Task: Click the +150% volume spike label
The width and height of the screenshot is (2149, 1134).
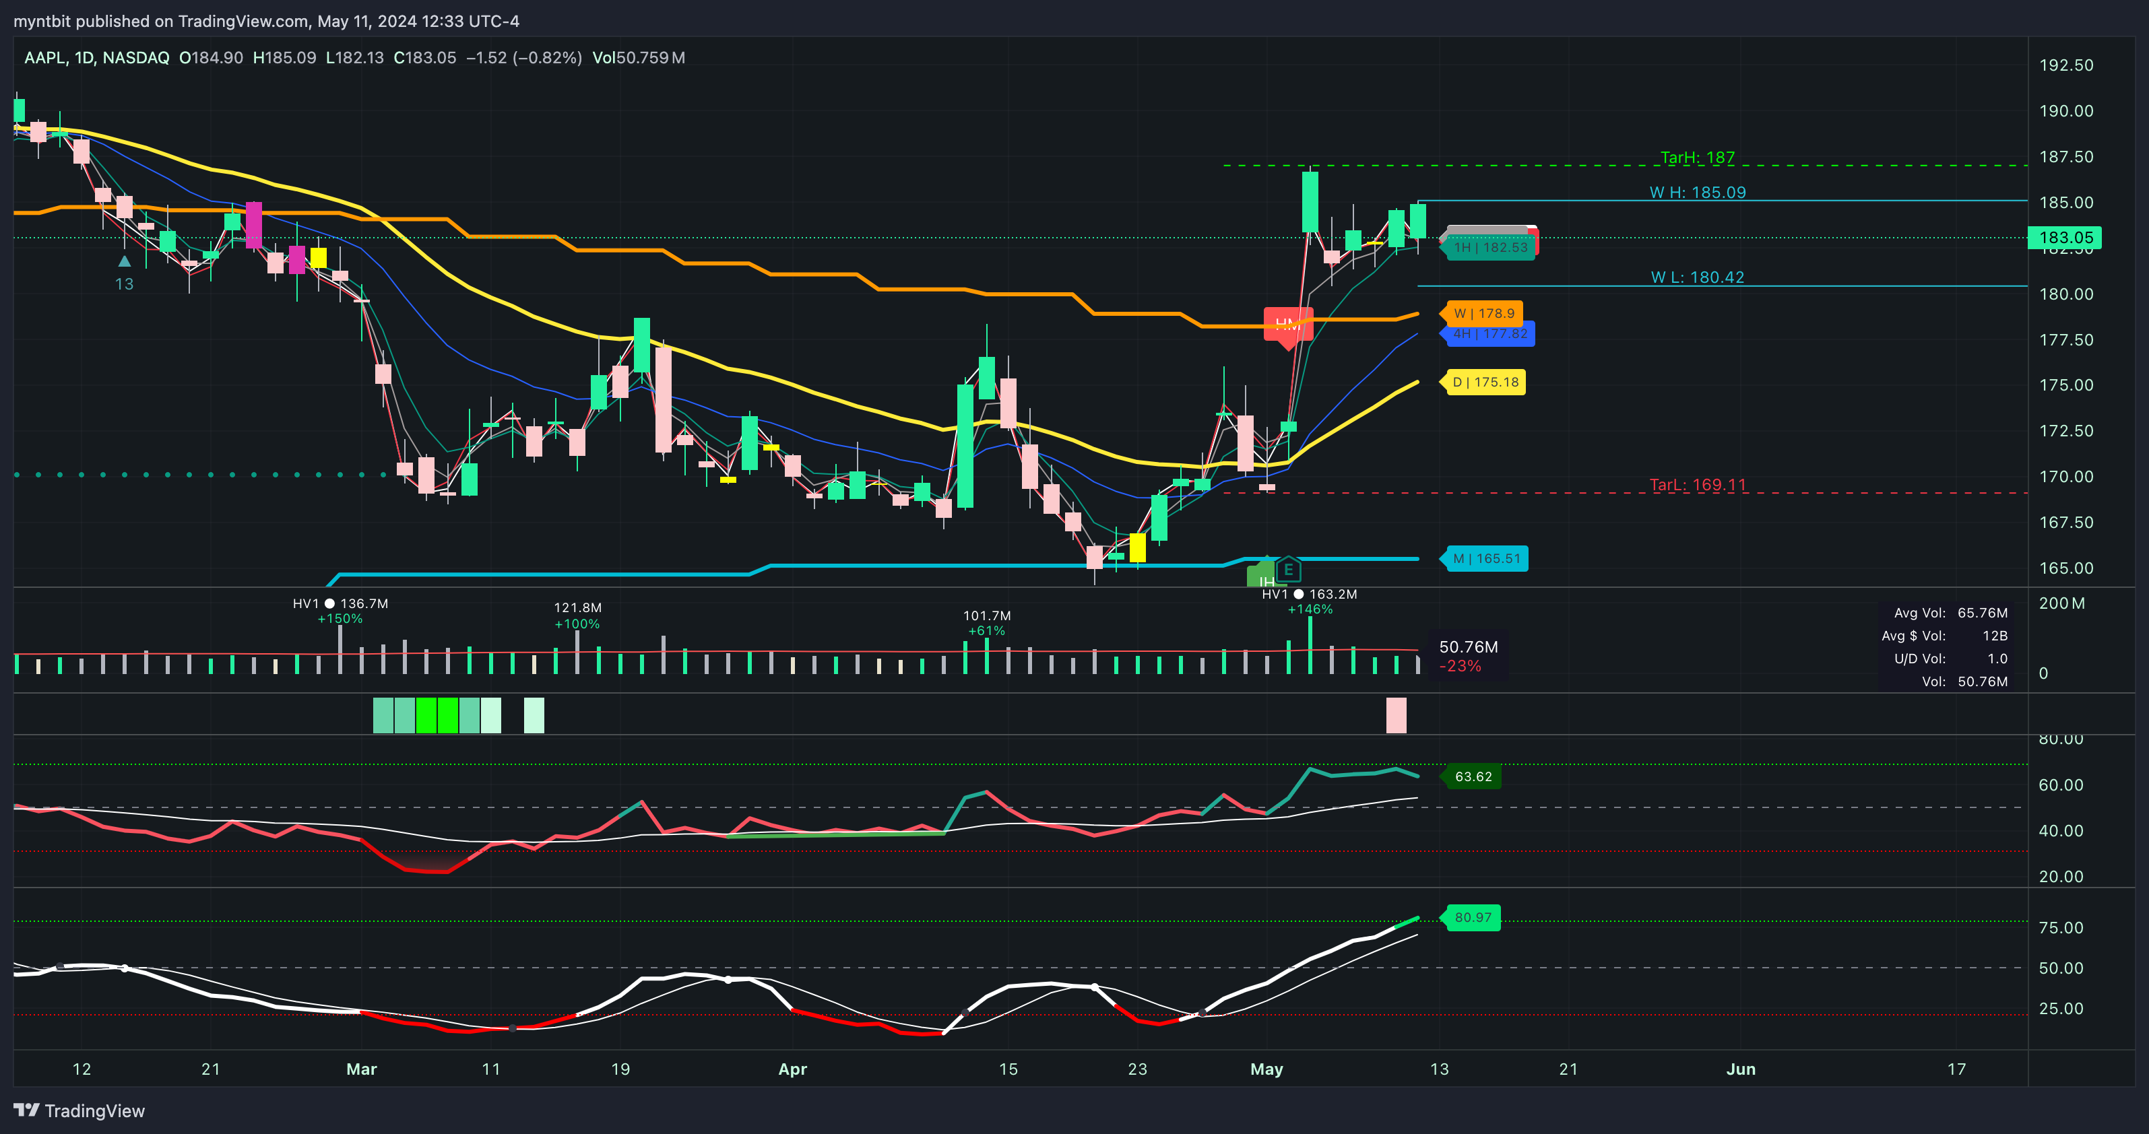Action: [340, 619]
